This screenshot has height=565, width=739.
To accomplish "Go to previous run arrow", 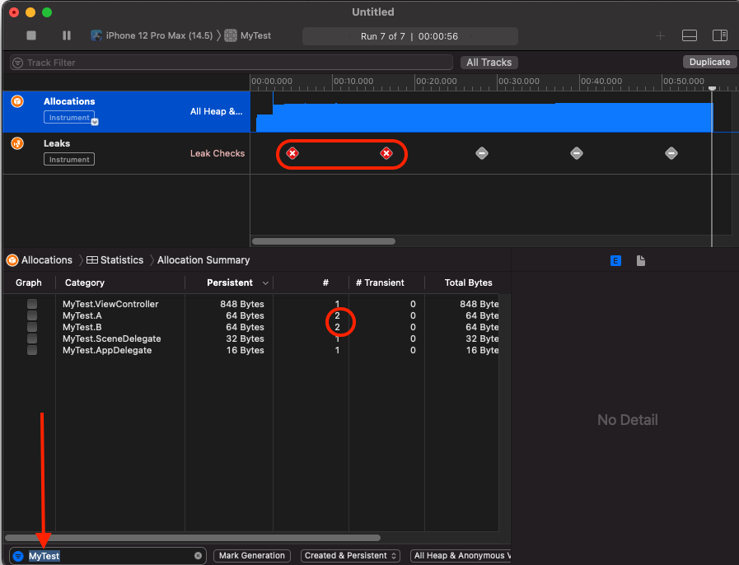I will [x=349, y=36].
